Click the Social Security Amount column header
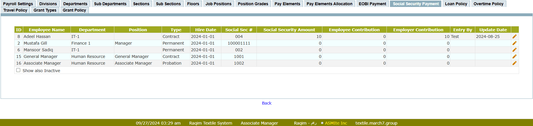533x126 pixels. click(289, 30)
